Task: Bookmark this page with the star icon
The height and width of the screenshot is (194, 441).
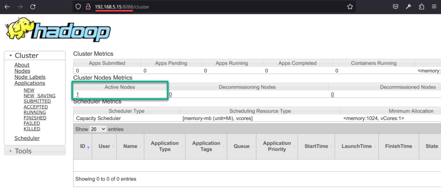Action: [350, 6]
